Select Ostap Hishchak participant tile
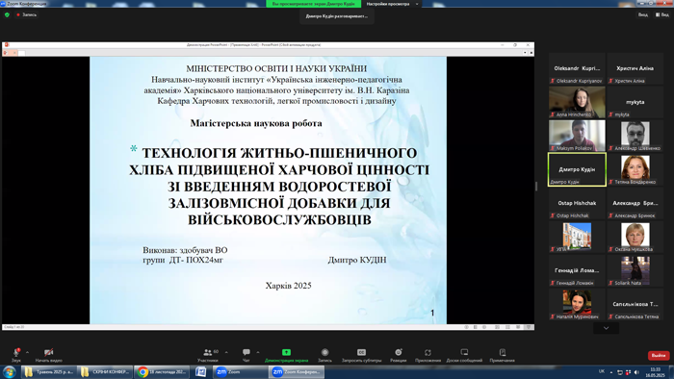The image size is (674, 379). coord(577,203)
